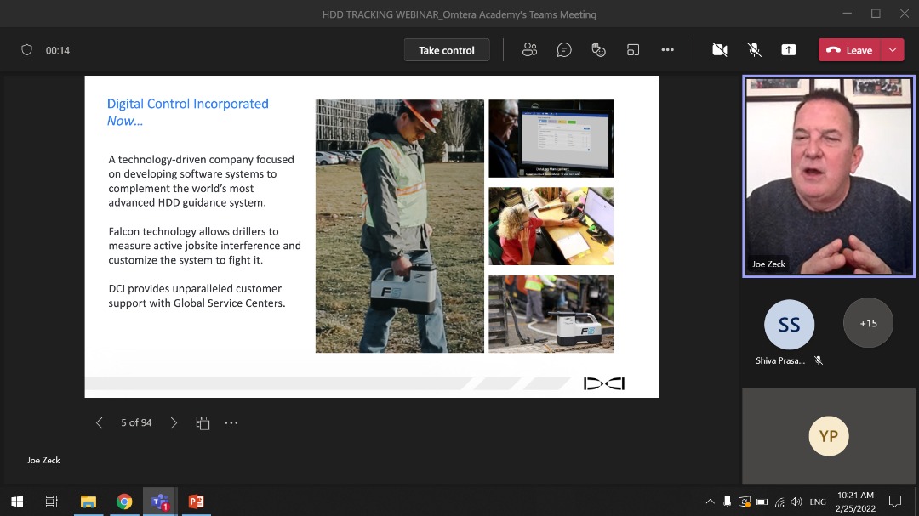919x516 pixels.
Task: Leave the meeting
Action: coord(850,50)
